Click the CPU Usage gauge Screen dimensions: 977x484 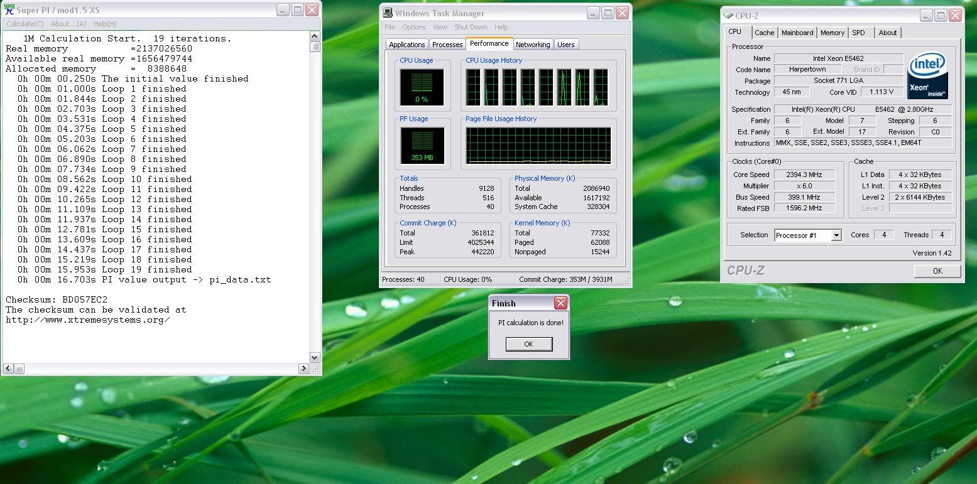tap(422, 87)
